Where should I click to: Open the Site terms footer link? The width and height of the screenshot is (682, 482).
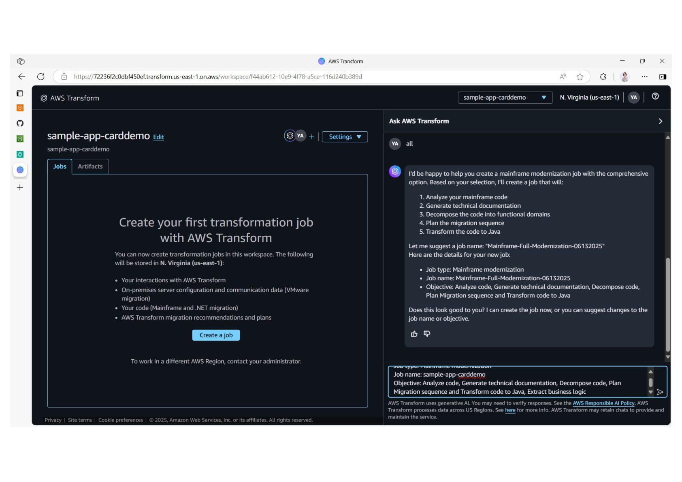point(80,420)
